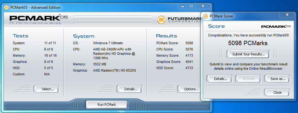The image size is (298, 113).
Task: Click the CPU Score value 5076
Action: point(189,49)
